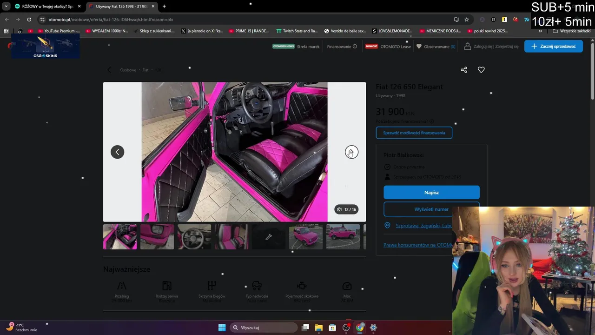Click the Fiat breadcrumb
Viewport: 595px width, 335px height.
click(x=145, y=70)
